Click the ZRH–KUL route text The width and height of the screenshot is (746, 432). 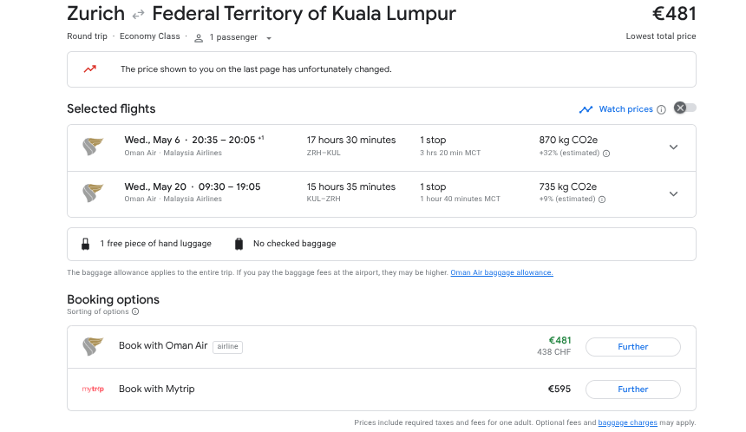pyautogui.click(x=324, y=153)
